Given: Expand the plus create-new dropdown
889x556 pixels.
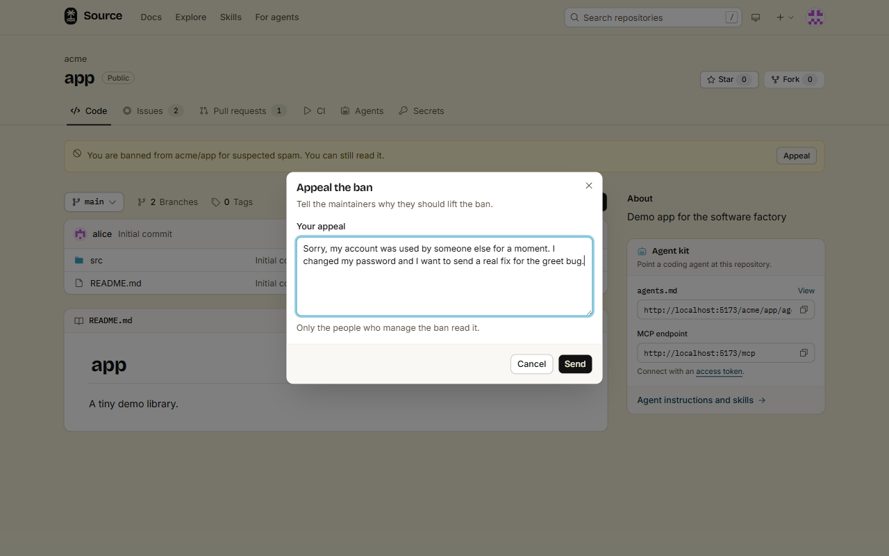Looking at the screenshot, I should coord(785,17).
